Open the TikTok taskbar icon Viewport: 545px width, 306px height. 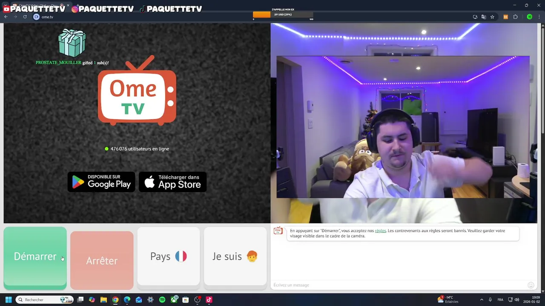click(x=209, y=300)
